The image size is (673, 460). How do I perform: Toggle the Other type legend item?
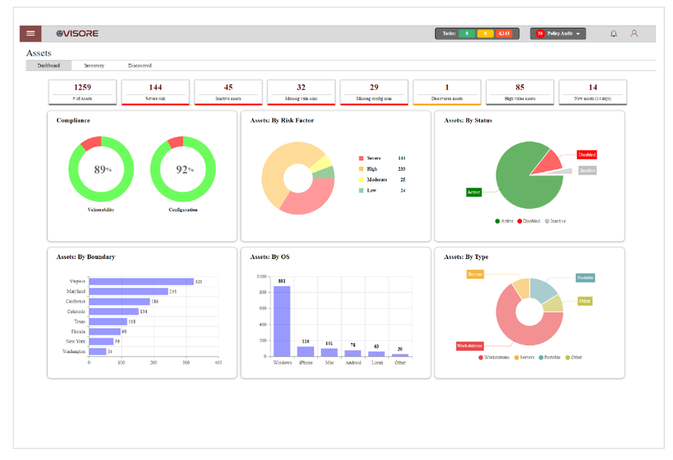574,358
